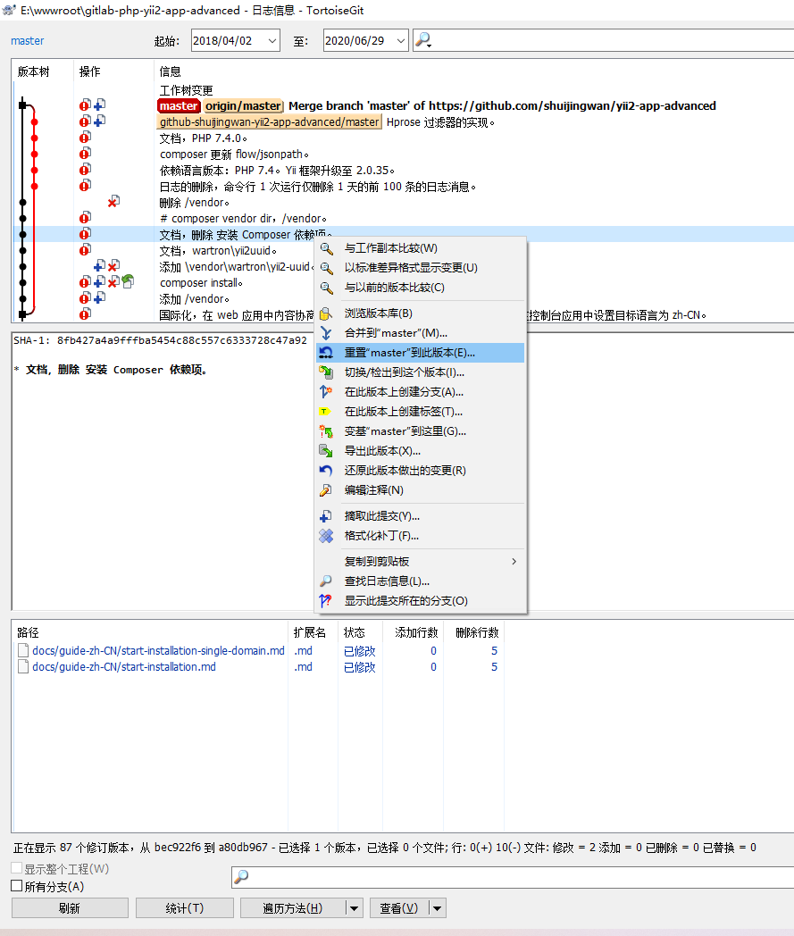Click the format patch icon (格式化补丁)
Viewport: 794px width, 936px height.
tap(326, 536)
